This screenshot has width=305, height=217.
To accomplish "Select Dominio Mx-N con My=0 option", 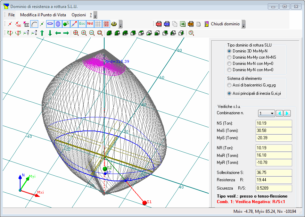I will (229, 63).
